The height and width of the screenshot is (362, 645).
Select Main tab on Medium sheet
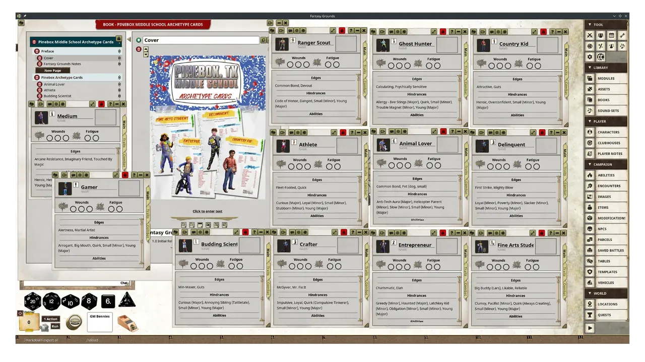(124, 124)
